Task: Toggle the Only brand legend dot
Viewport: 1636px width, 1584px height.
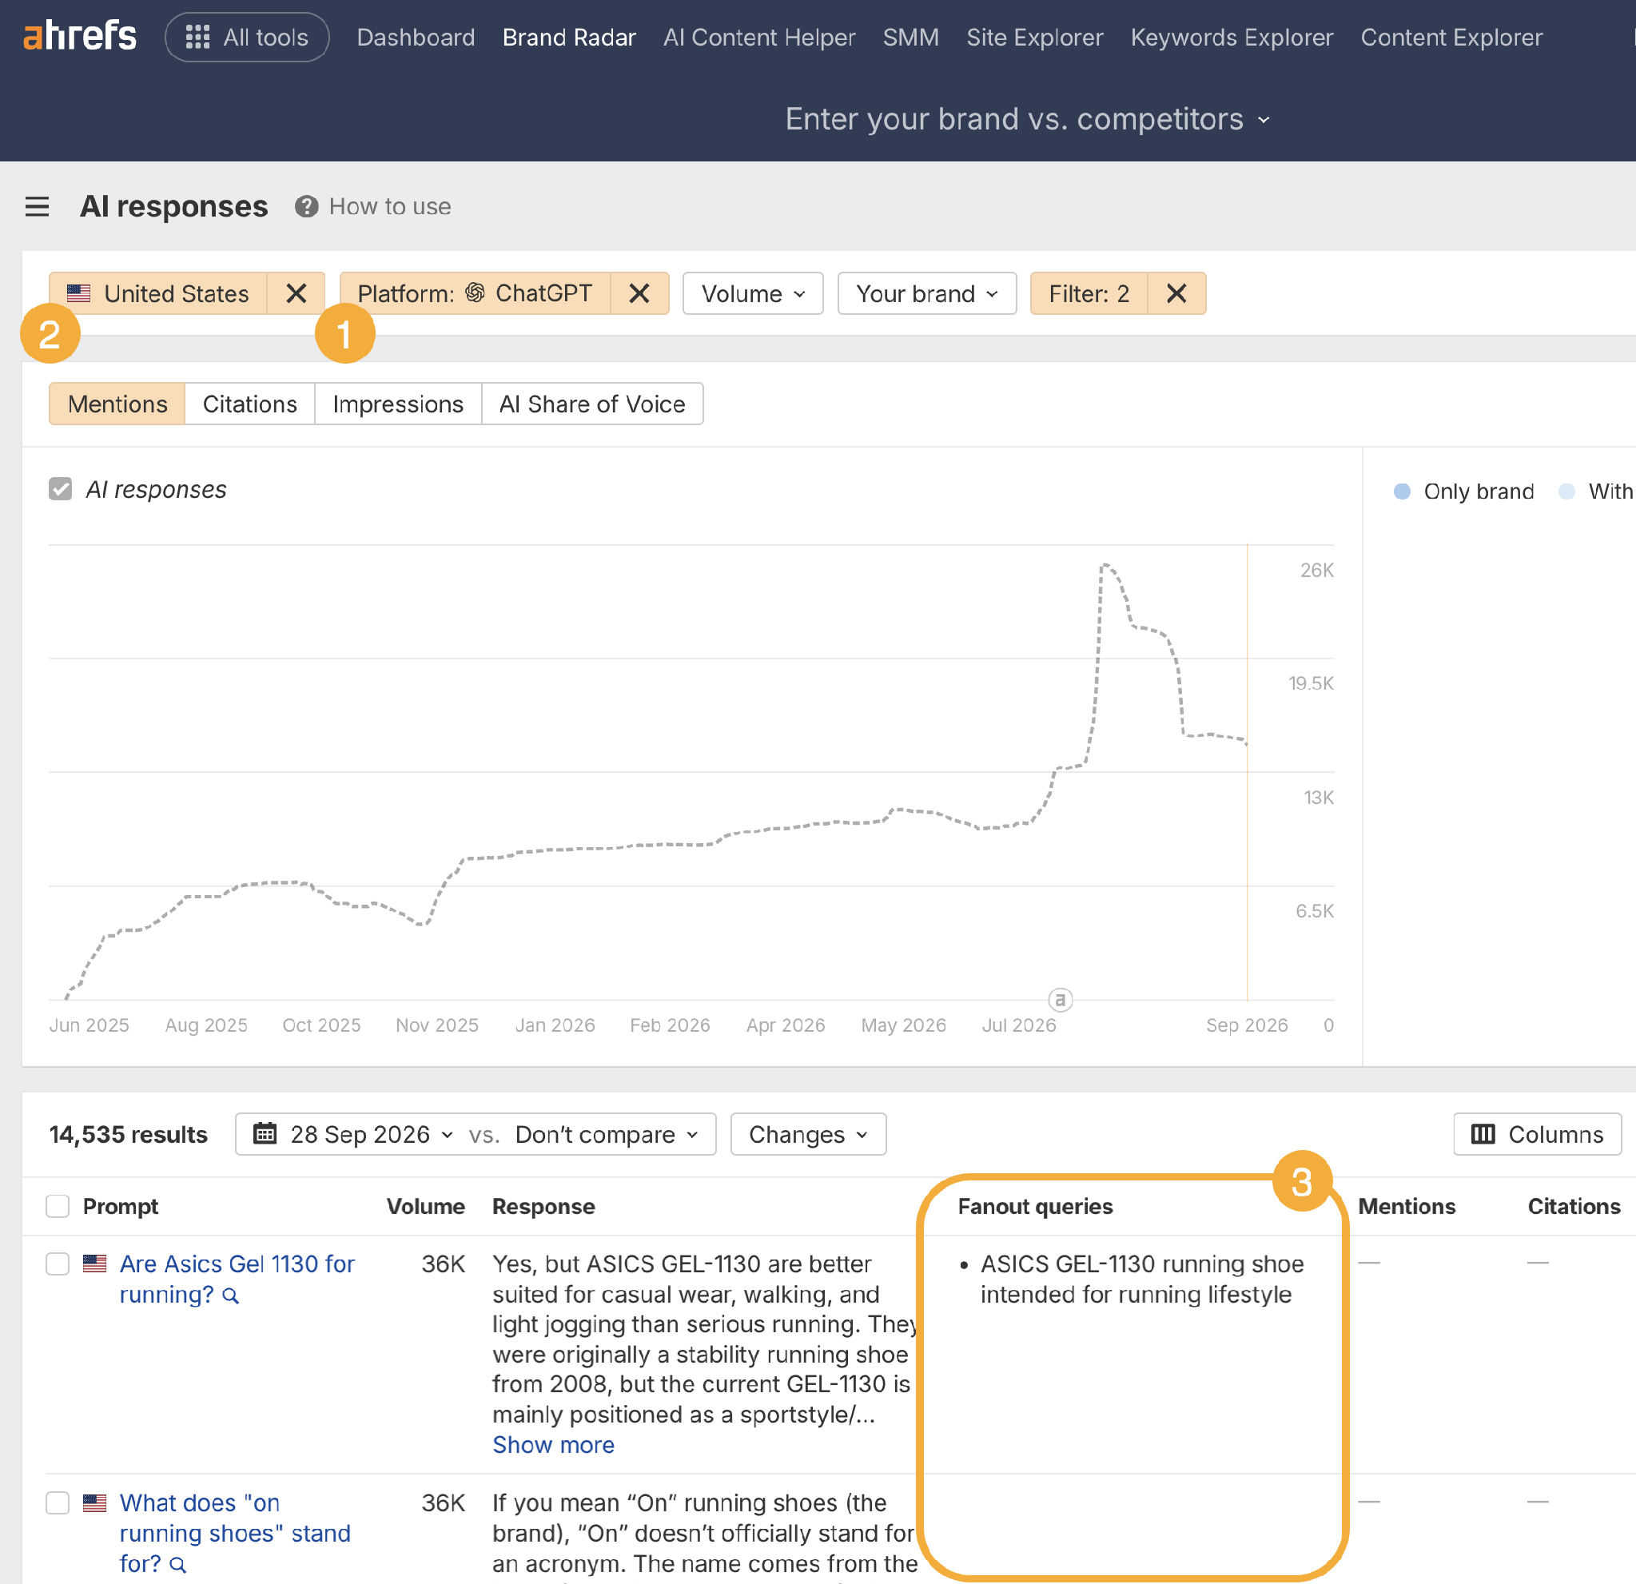Action: point(1402,492)
